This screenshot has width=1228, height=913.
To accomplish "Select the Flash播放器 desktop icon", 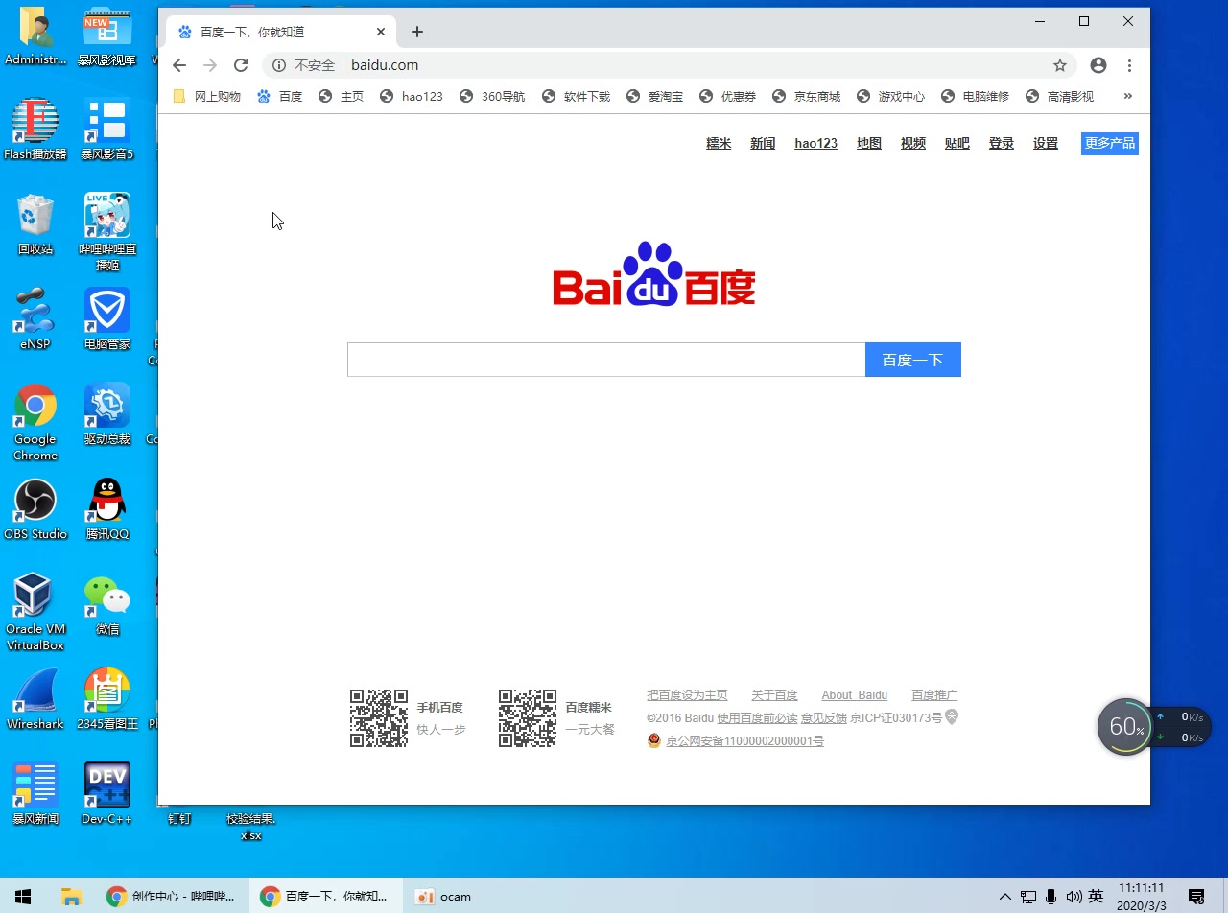I will tap(35, 129).
